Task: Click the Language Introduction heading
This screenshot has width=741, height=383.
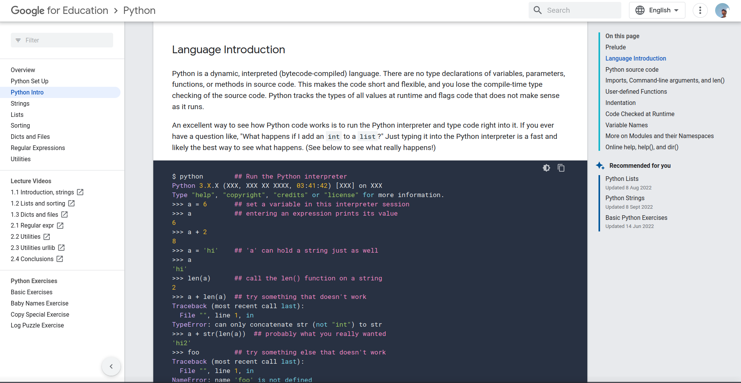Action: click(x=228, y=49)
